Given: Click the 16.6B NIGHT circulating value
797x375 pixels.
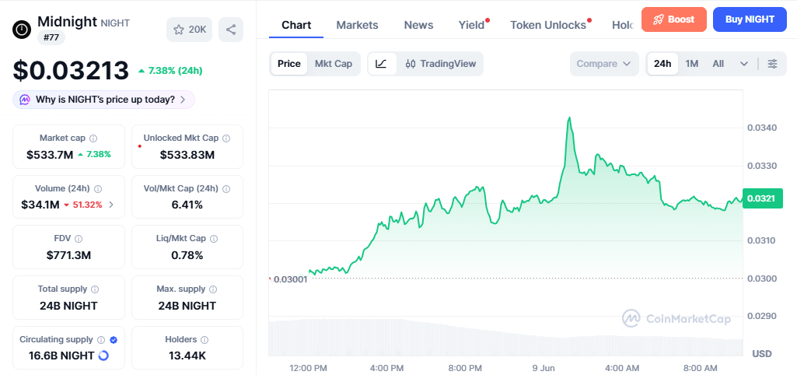Looking at the screenshot, I should coord(61,356).
